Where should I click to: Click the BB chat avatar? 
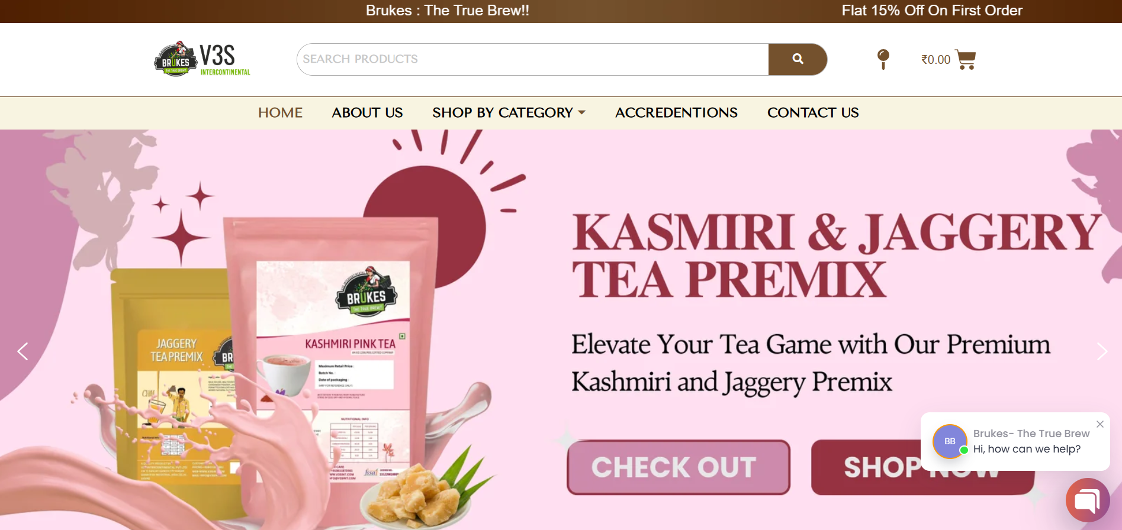(x=950, y=441)
